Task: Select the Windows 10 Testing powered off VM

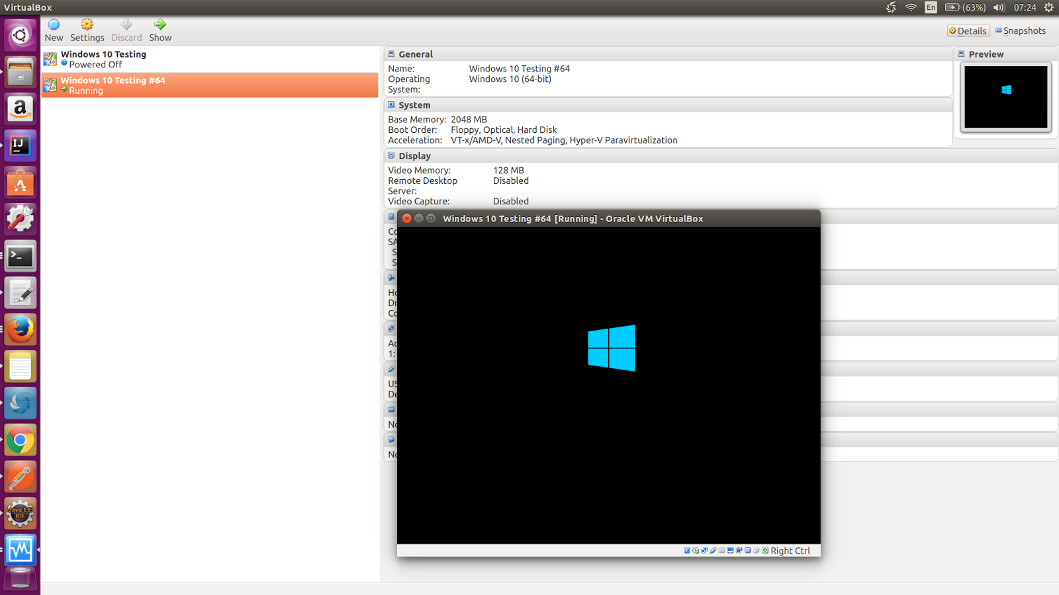Action: point(103,59)
